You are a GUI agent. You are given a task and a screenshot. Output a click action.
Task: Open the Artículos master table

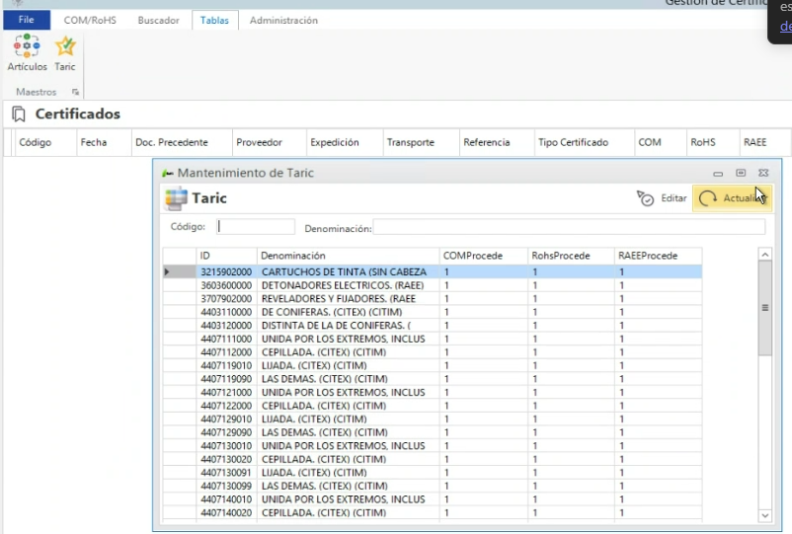27,53
